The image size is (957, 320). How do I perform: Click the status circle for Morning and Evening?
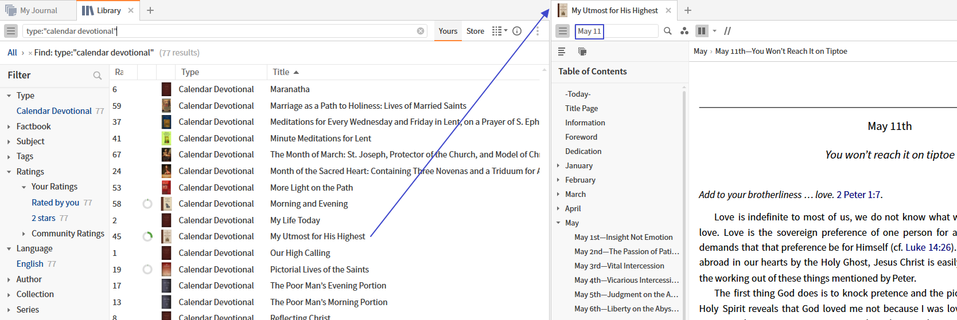pos(147,204)
